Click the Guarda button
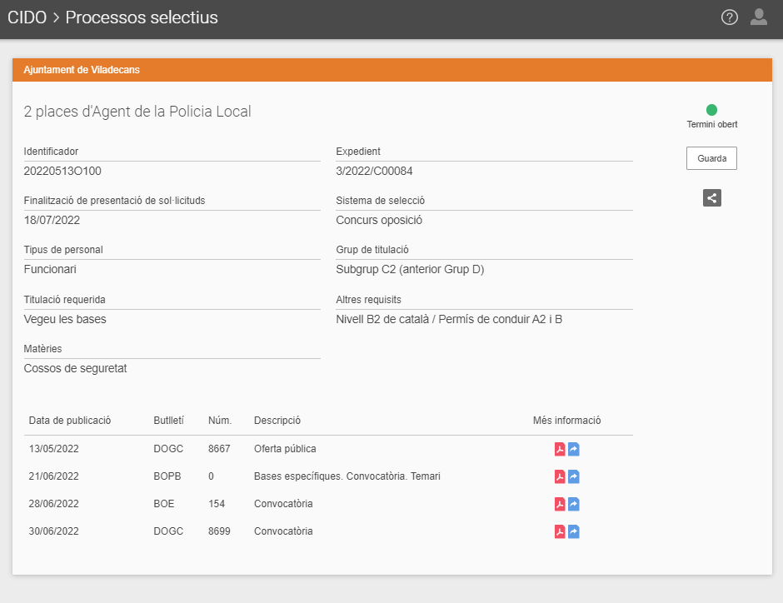Viewport: 783px width, 603px height. (x=711, y=158)
